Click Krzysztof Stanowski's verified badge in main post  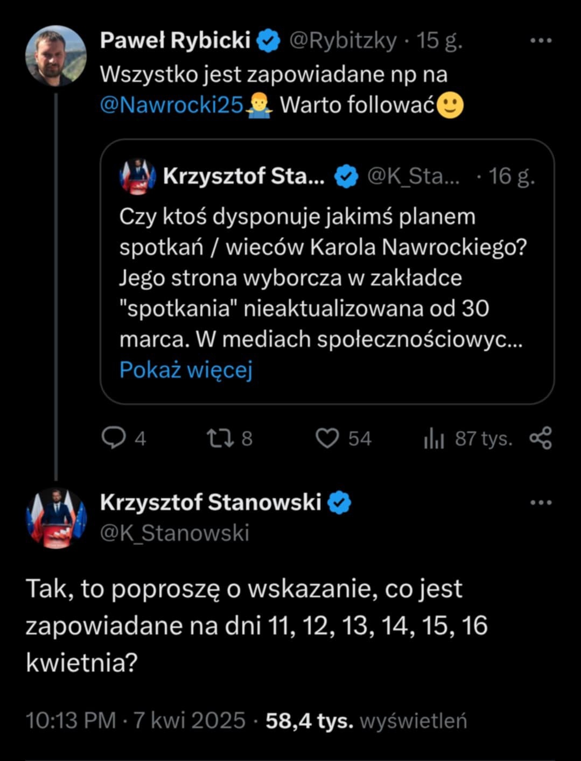point(339,502)
